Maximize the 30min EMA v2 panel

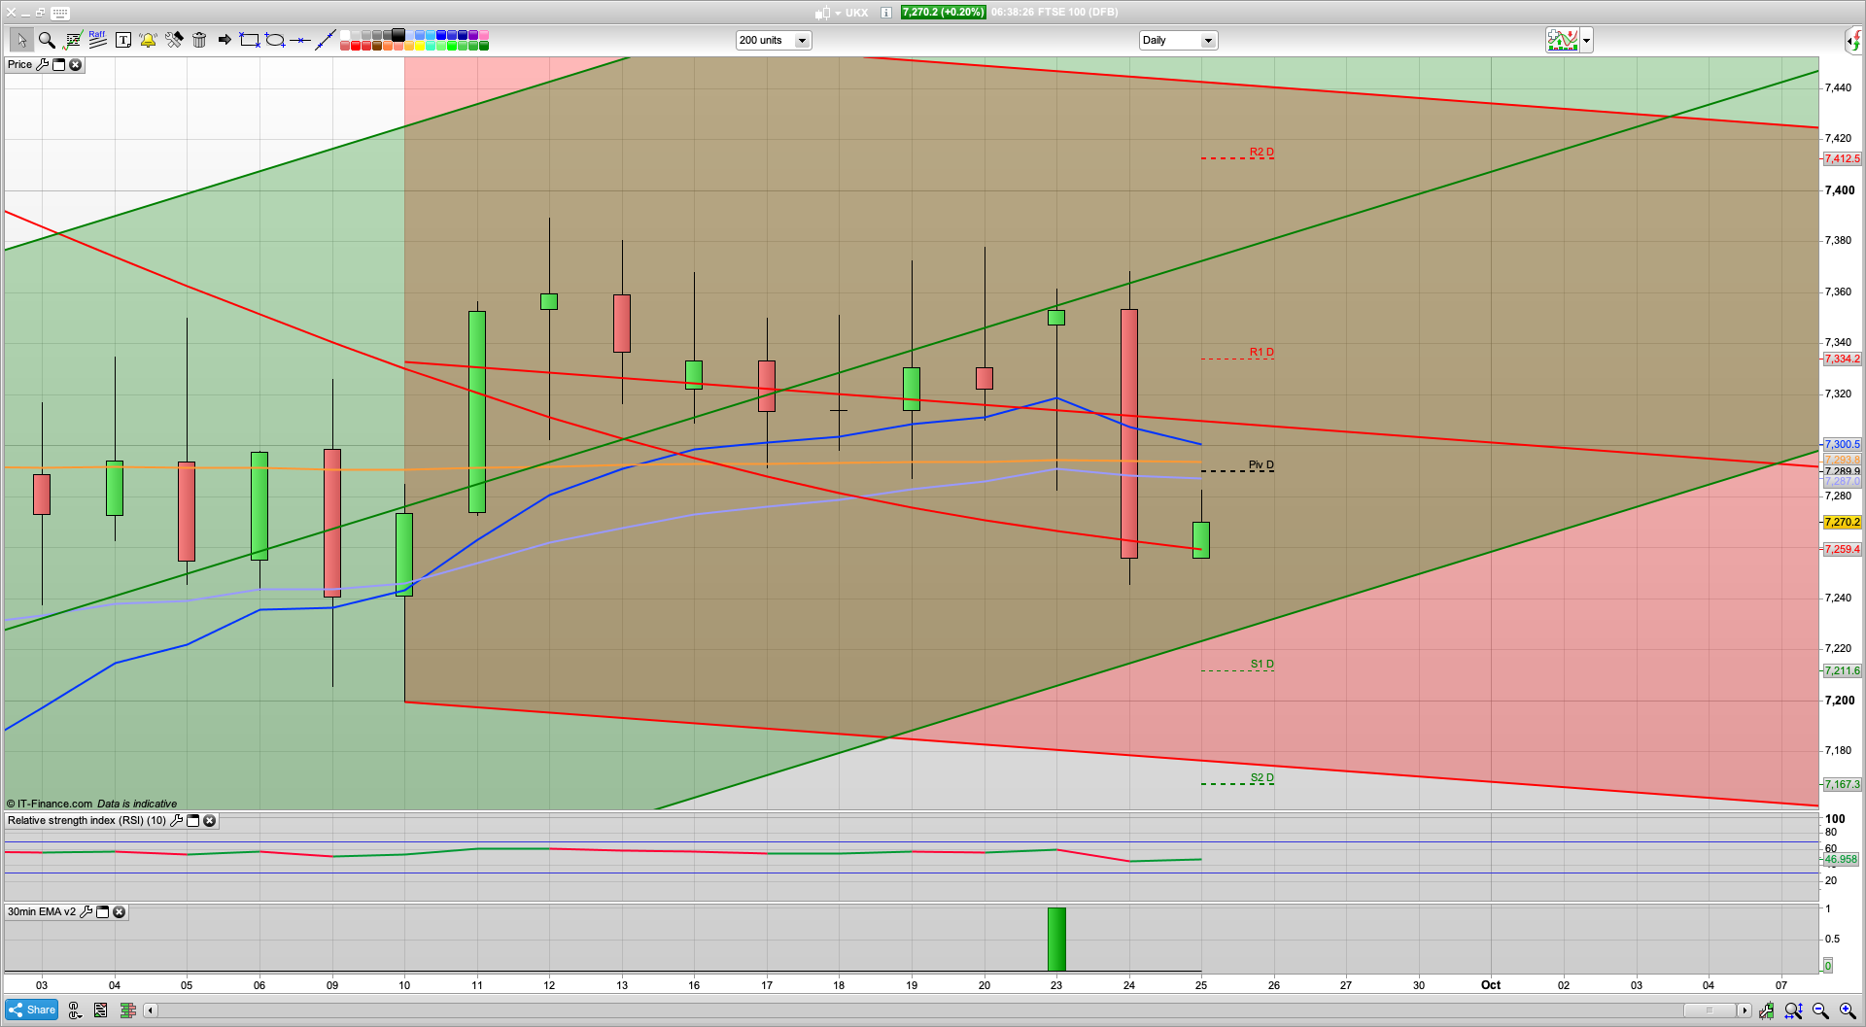102,912
